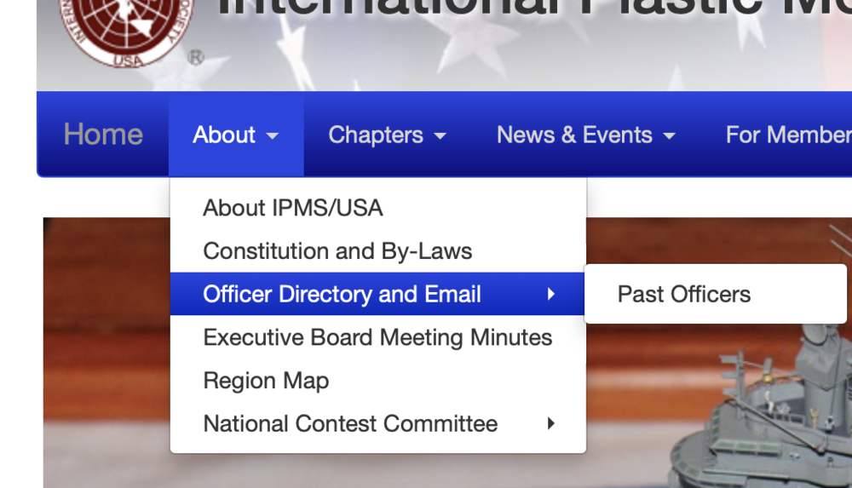
Task: Click the ship model banner image
Action: pyautogui.click(x=724, y=400)
